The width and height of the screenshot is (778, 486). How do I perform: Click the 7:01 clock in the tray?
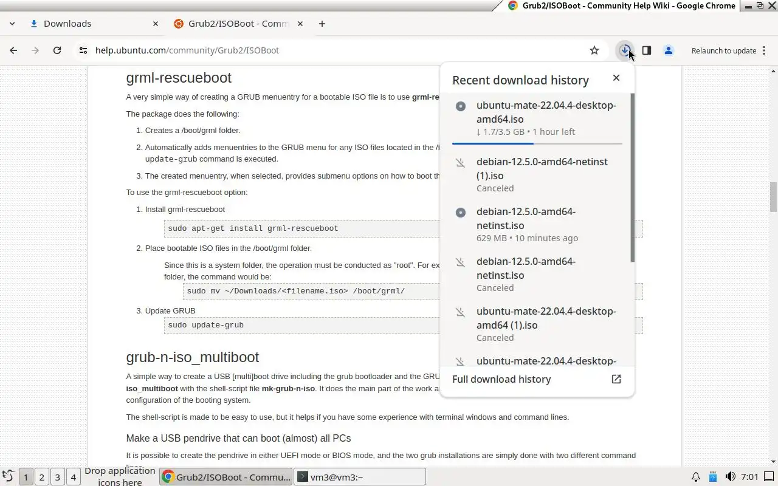pyautogui.click(x=749, y=477)
